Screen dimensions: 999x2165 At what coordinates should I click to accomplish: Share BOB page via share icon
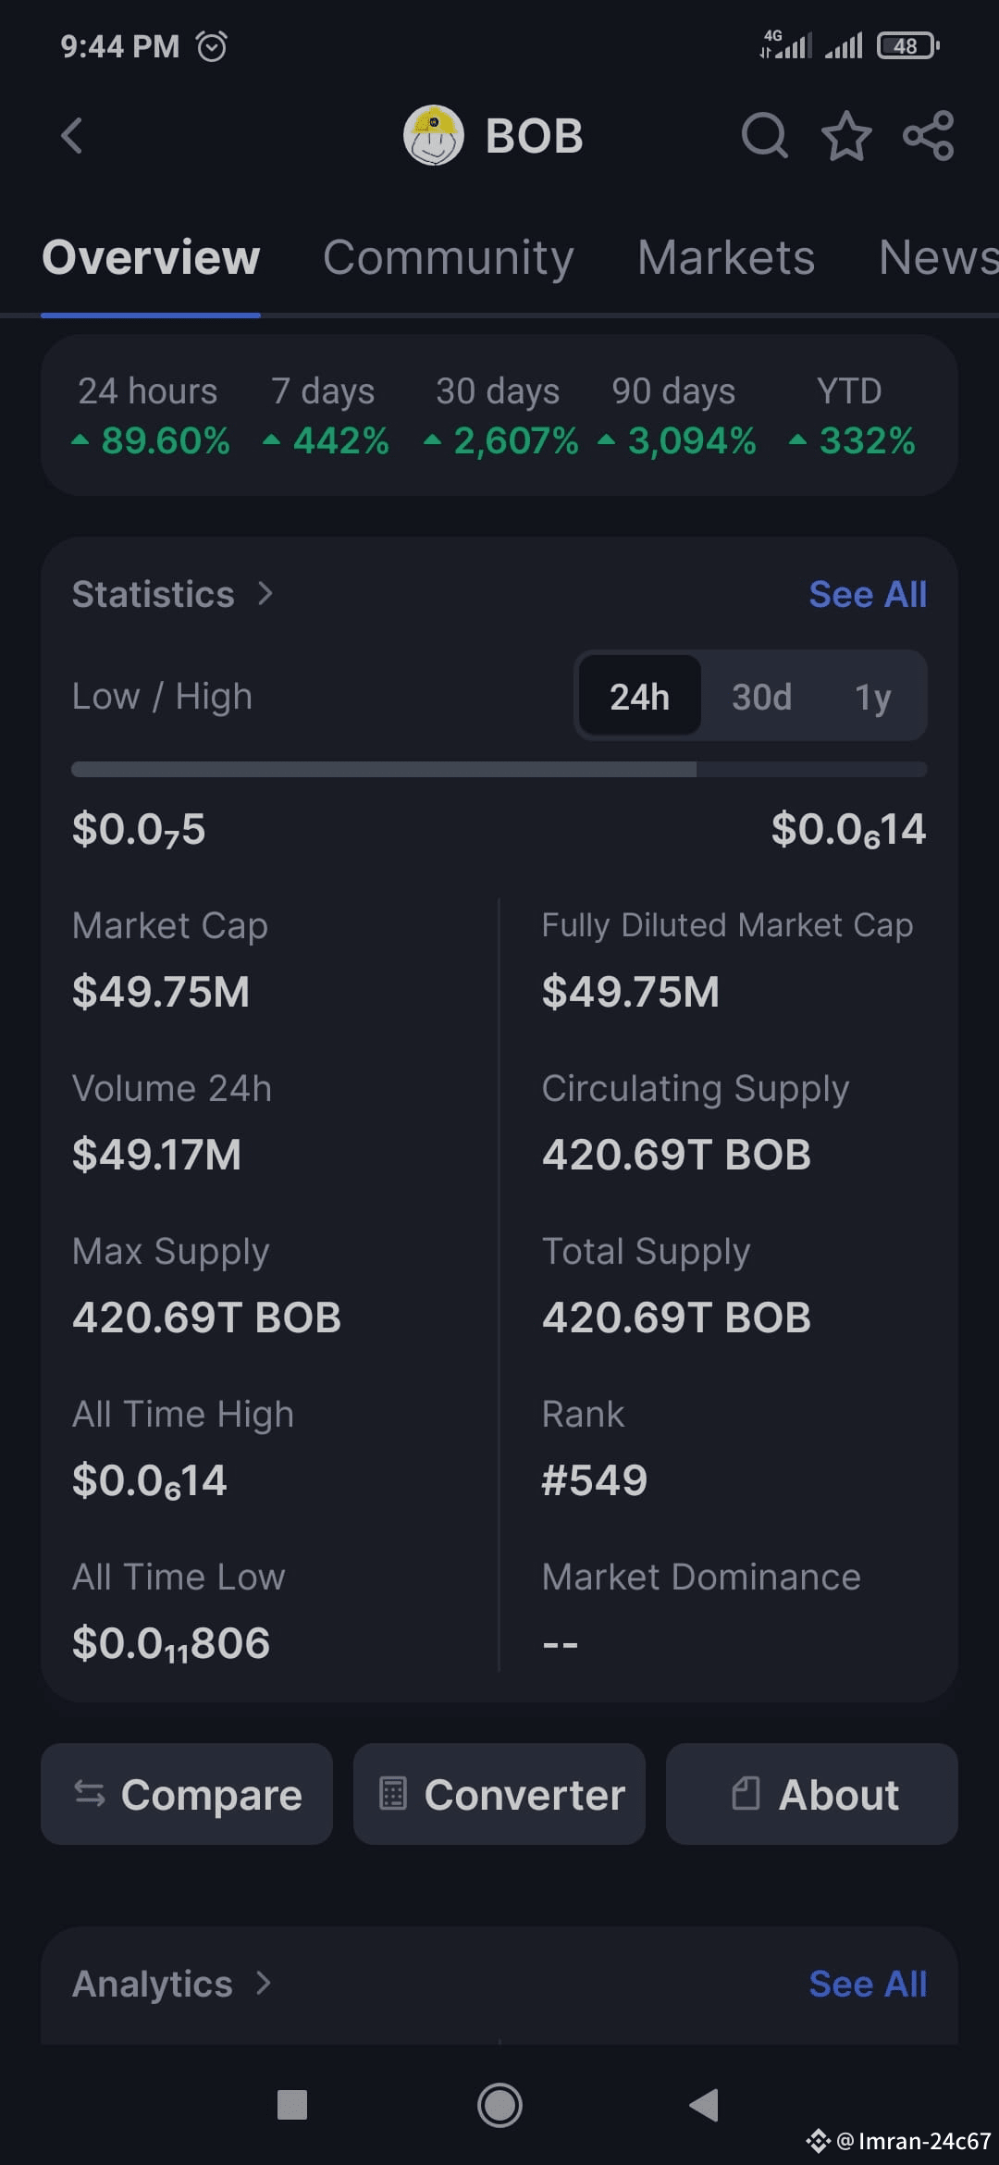[928, 136]
